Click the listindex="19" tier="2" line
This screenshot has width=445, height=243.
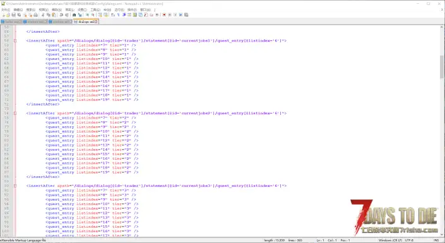92,172
